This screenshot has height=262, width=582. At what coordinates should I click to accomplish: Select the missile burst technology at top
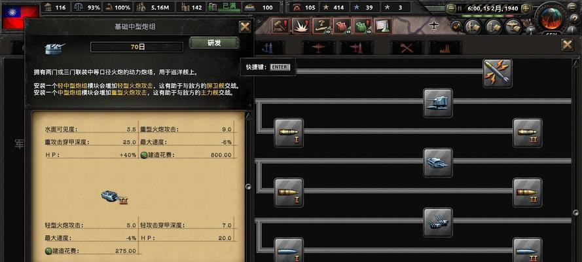point(498,73)
